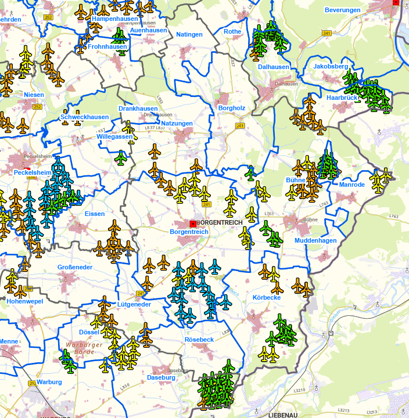409x418 pixels.
Task: Click the Warburger Börde landscape label
Action: 84,348
